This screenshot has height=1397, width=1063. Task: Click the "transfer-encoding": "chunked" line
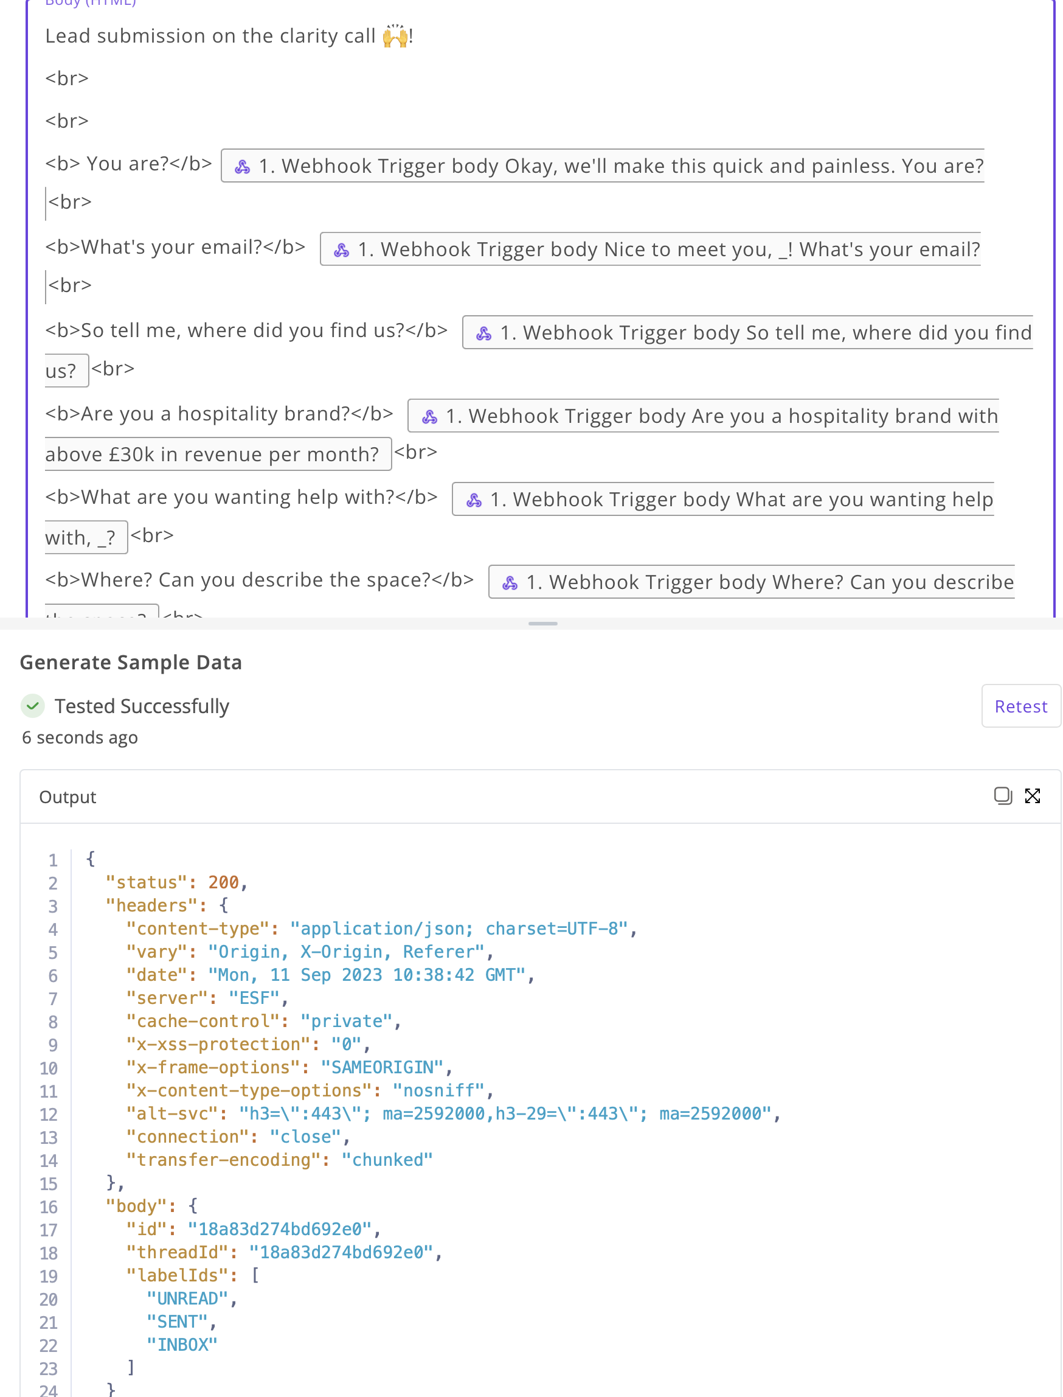pyautogui.click(x=280, y=1160)
